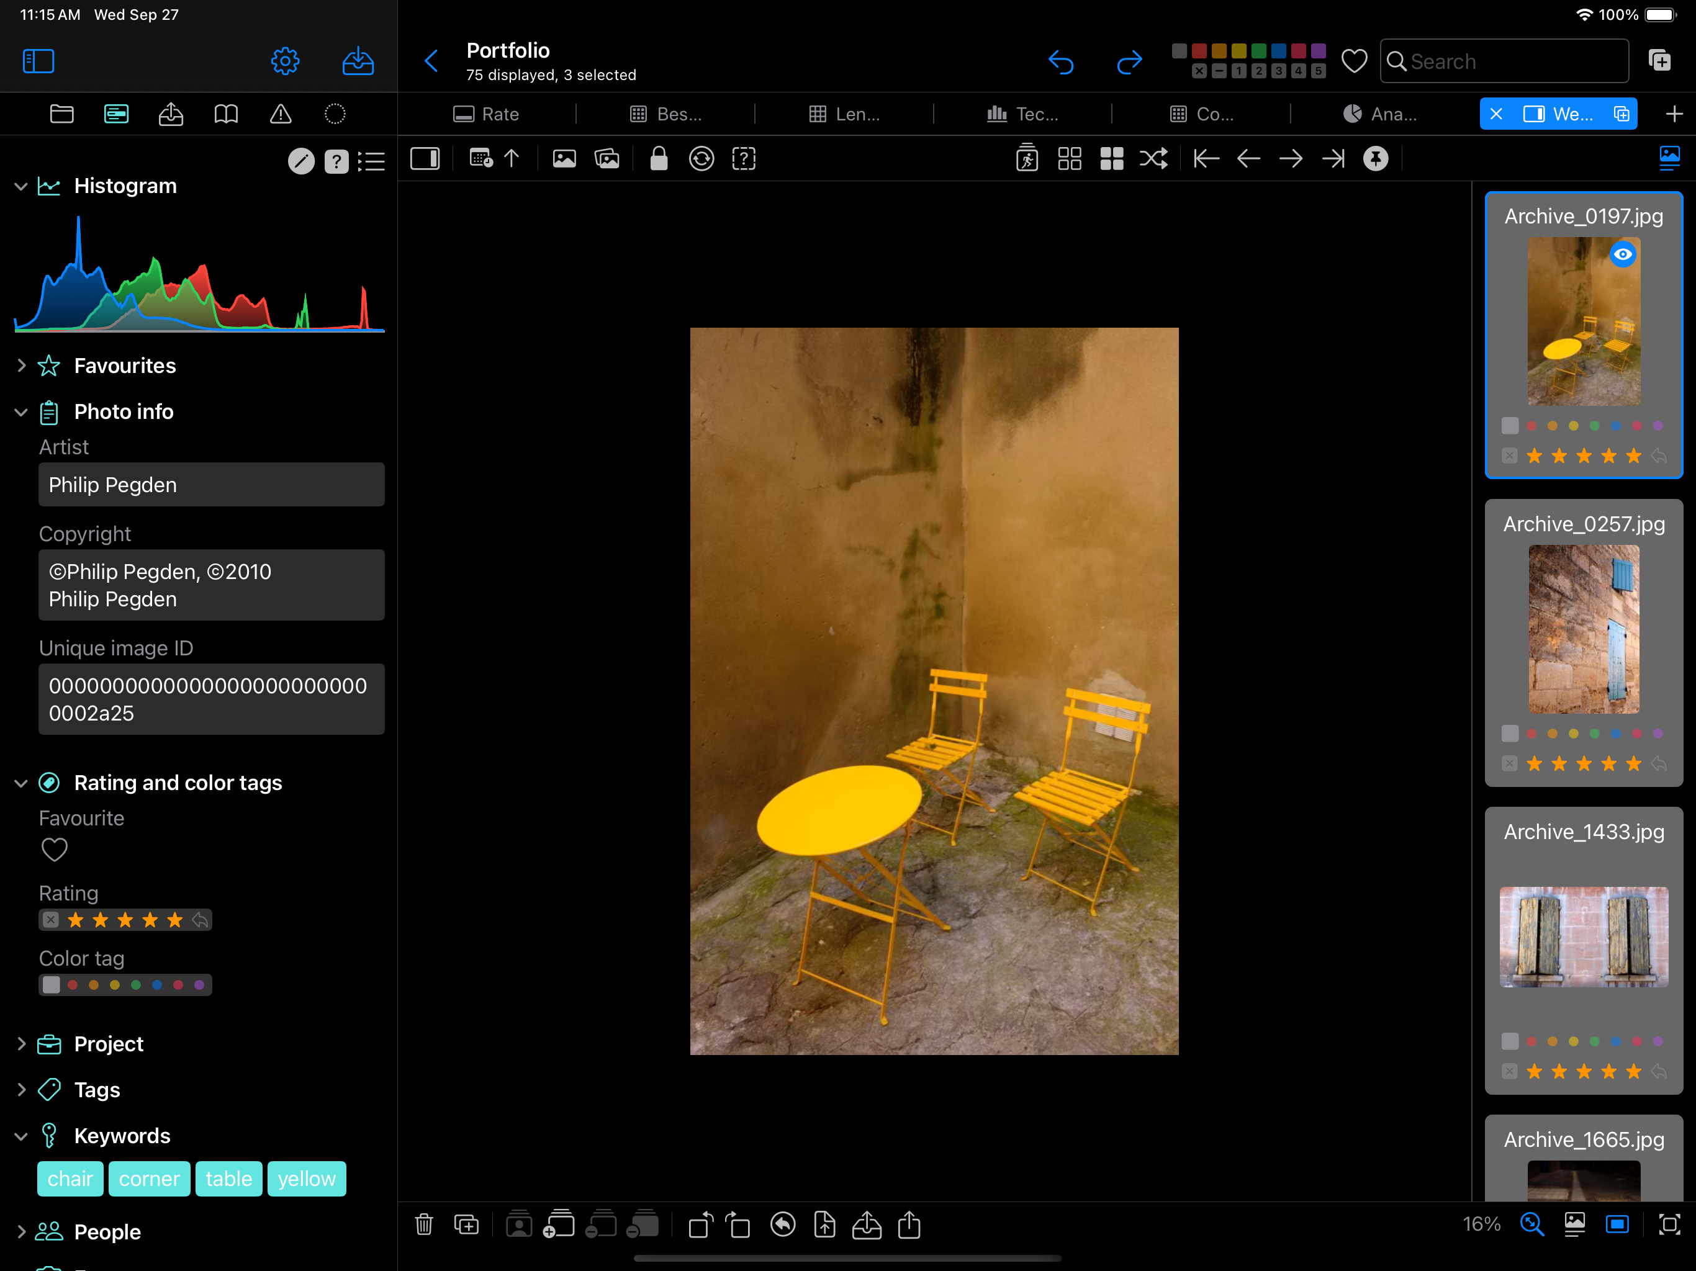Toggle zoom-to-fit magnifier icon
The image size is (1696, 1271).
[1532, 1224]
